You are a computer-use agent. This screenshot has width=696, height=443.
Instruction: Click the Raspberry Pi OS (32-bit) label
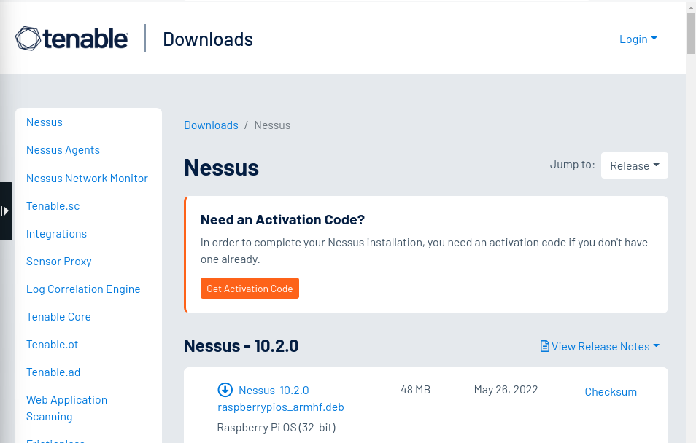point(277,428)
